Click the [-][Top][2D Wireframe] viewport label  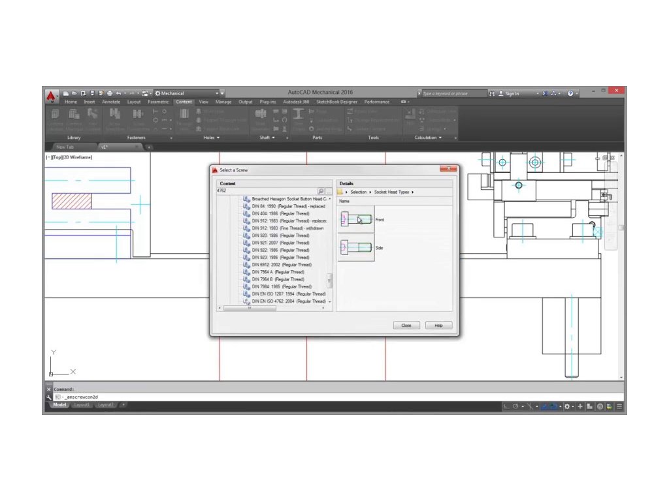[69, 157]
